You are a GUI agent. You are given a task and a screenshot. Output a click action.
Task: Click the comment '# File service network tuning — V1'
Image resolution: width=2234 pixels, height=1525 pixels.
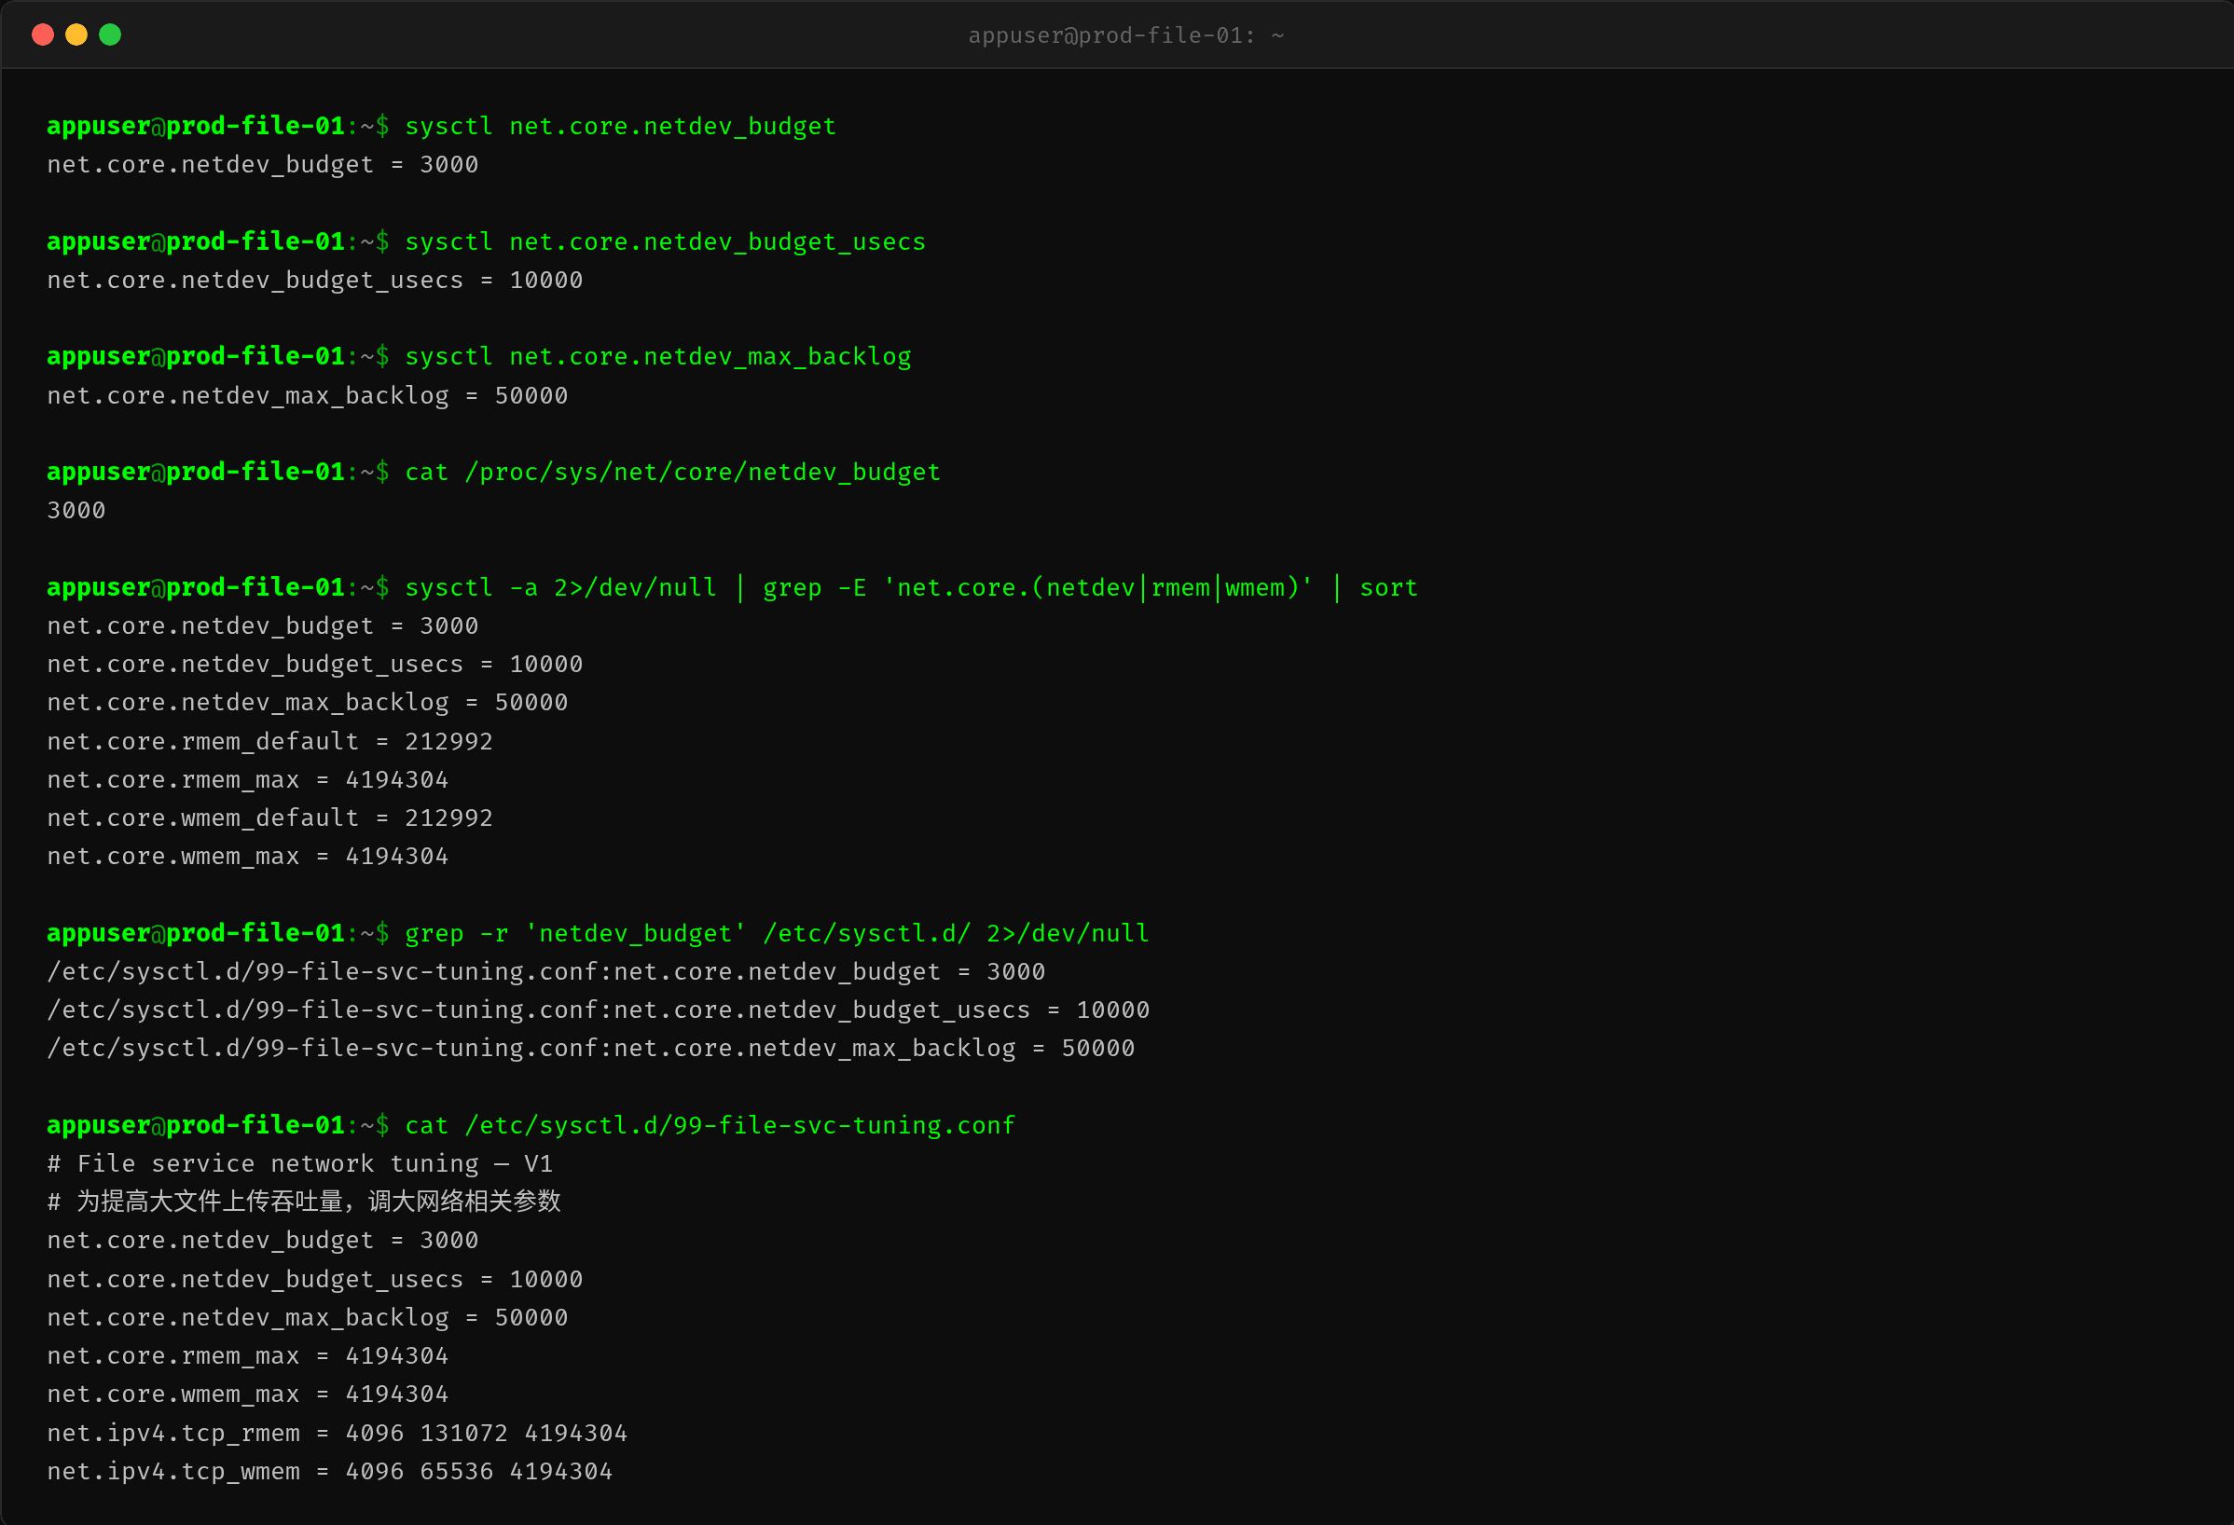pos(300,1163)
